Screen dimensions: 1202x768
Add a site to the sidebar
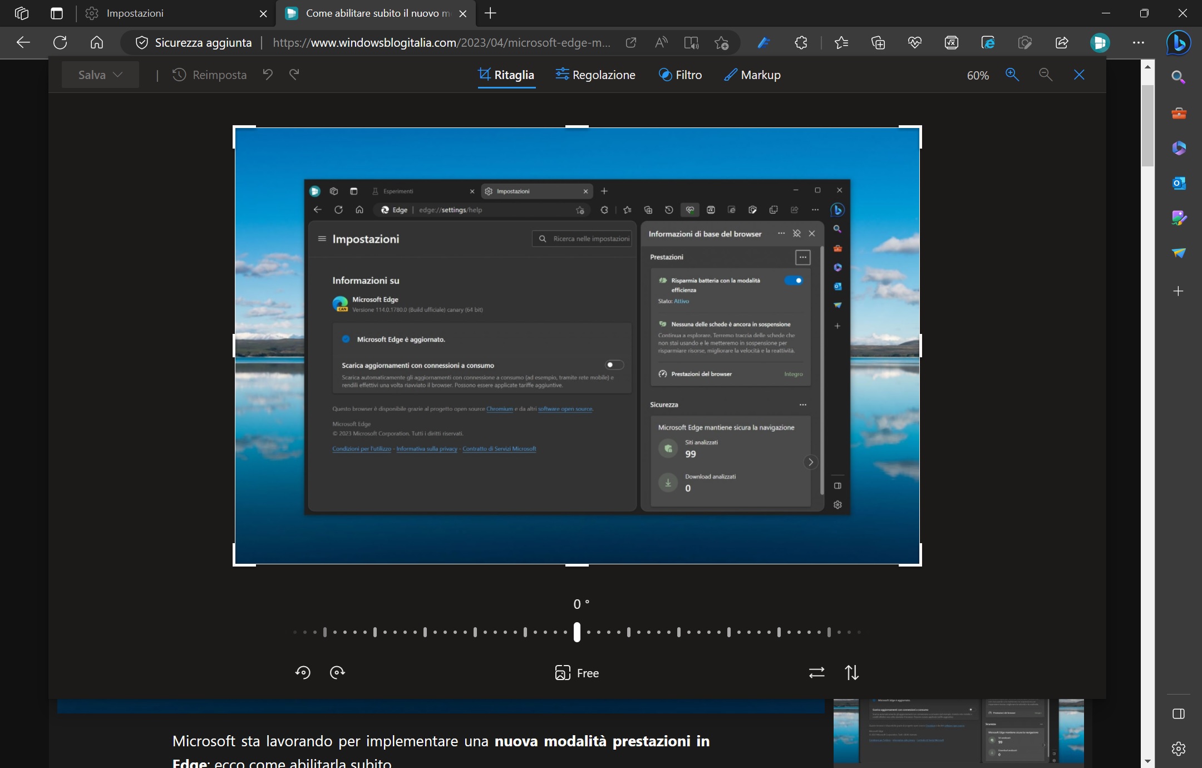pos(1178,291)
